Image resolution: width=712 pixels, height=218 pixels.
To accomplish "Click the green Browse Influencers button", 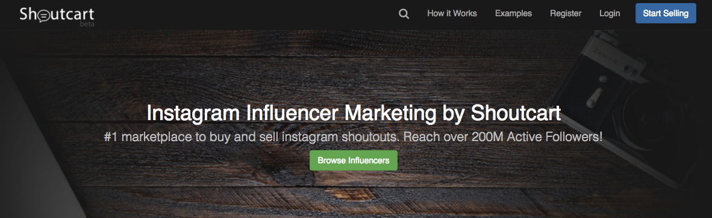I will (353, 160).
